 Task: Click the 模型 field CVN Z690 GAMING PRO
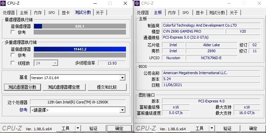pyautogui.click(x=193, y=31)
